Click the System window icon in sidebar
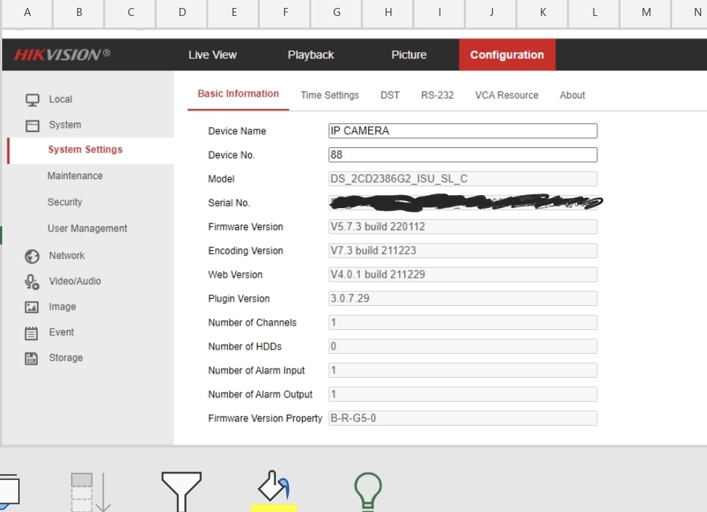Viewport: 707px width, 512px height. 32,125
